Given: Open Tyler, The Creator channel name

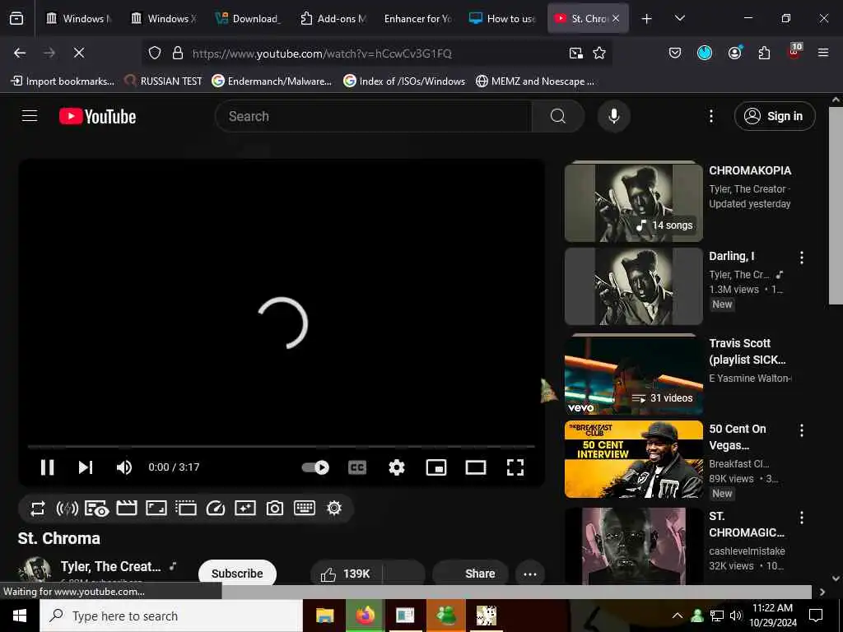Looking at the screenshot, I should pyautogui.click(x=111, y=566).
